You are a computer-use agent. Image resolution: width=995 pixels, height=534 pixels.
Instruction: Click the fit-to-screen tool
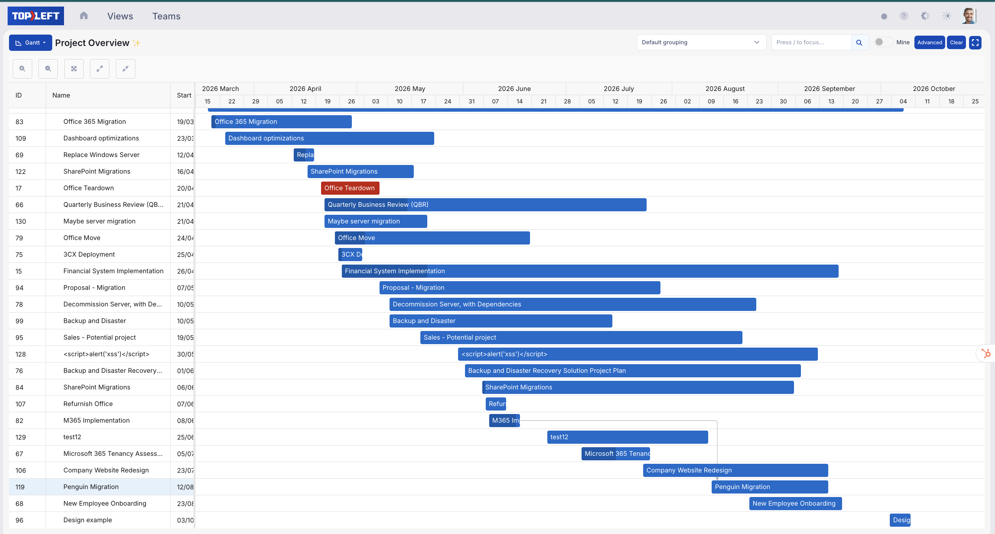pyautogui.click(x=74, y=69)
